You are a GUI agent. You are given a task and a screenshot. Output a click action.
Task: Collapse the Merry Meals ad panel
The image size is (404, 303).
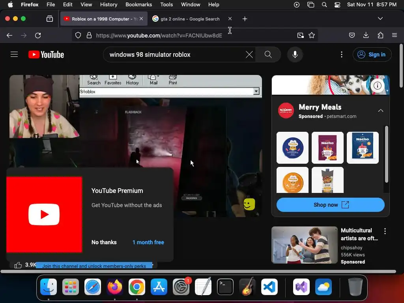coord(381,111)
